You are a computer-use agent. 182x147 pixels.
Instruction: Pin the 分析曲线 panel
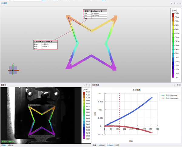pyautogui.click(x=177, y=85)
